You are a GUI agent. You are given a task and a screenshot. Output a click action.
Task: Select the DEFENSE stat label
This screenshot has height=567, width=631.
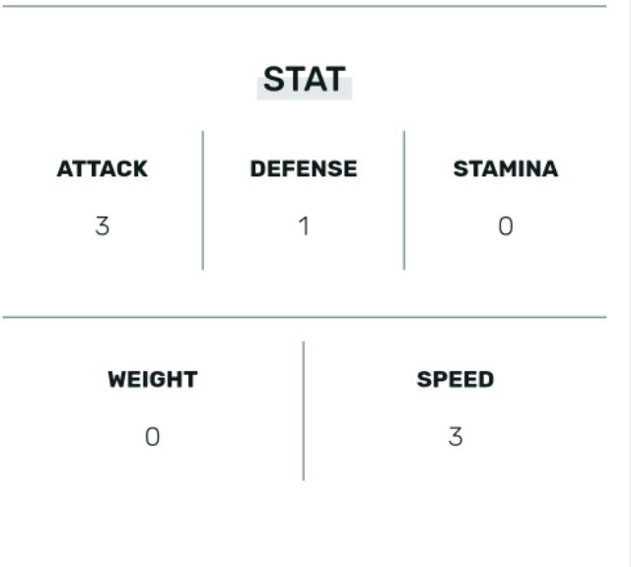click(x=304, y=169)
